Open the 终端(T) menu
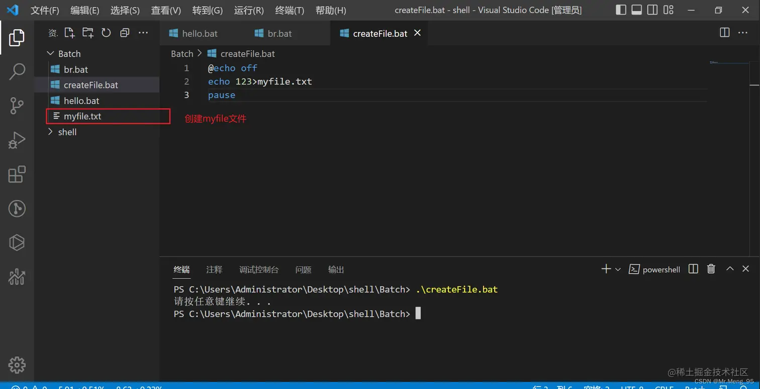Screen dimensions: 760x389 [290, 10]
